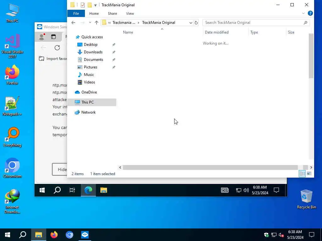Go up one folder level
Screen dimensions: 322x241
[x=97, y=23]
